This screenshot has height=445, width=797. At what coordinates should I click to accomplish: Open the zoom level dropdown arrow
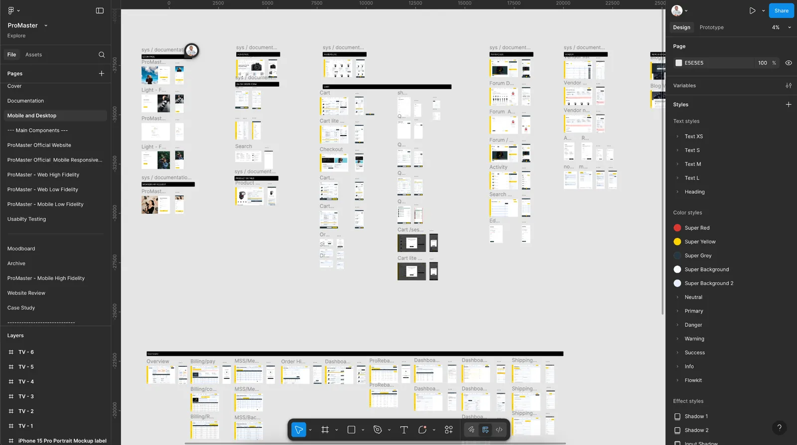click(x=790, y=27)
